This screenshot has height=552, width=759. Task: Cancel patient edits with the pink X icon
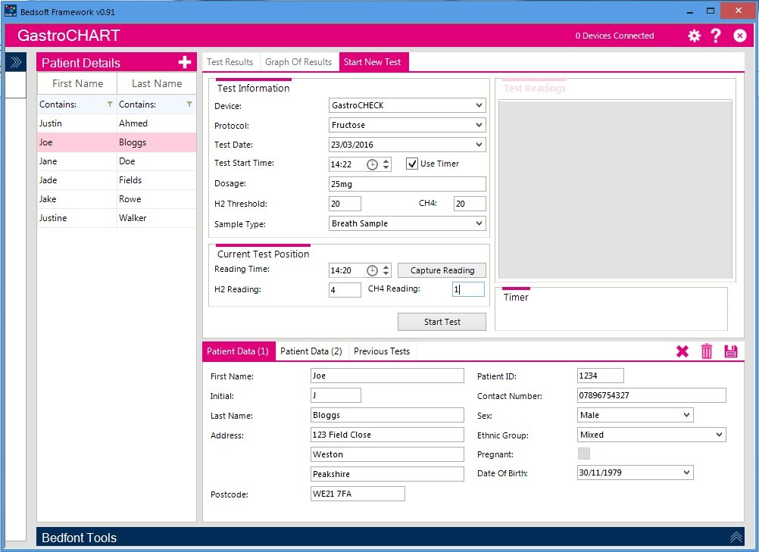(682, 351)
